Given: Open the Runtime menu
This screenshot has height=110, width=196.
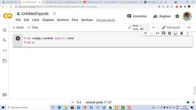Looking at the screenshot, I should (63, 20).
